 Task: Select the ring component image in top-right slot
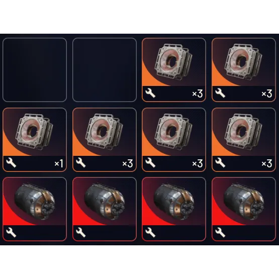(x=243, y=62)
